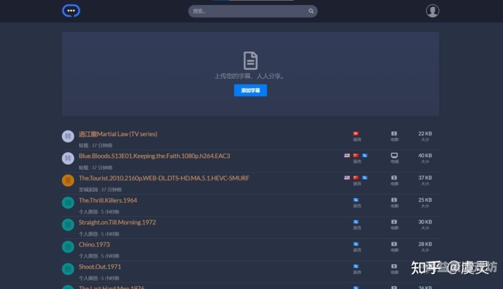
Task: Click the Hong Kong flag for Martial Law
Action: tap(356, 134)
